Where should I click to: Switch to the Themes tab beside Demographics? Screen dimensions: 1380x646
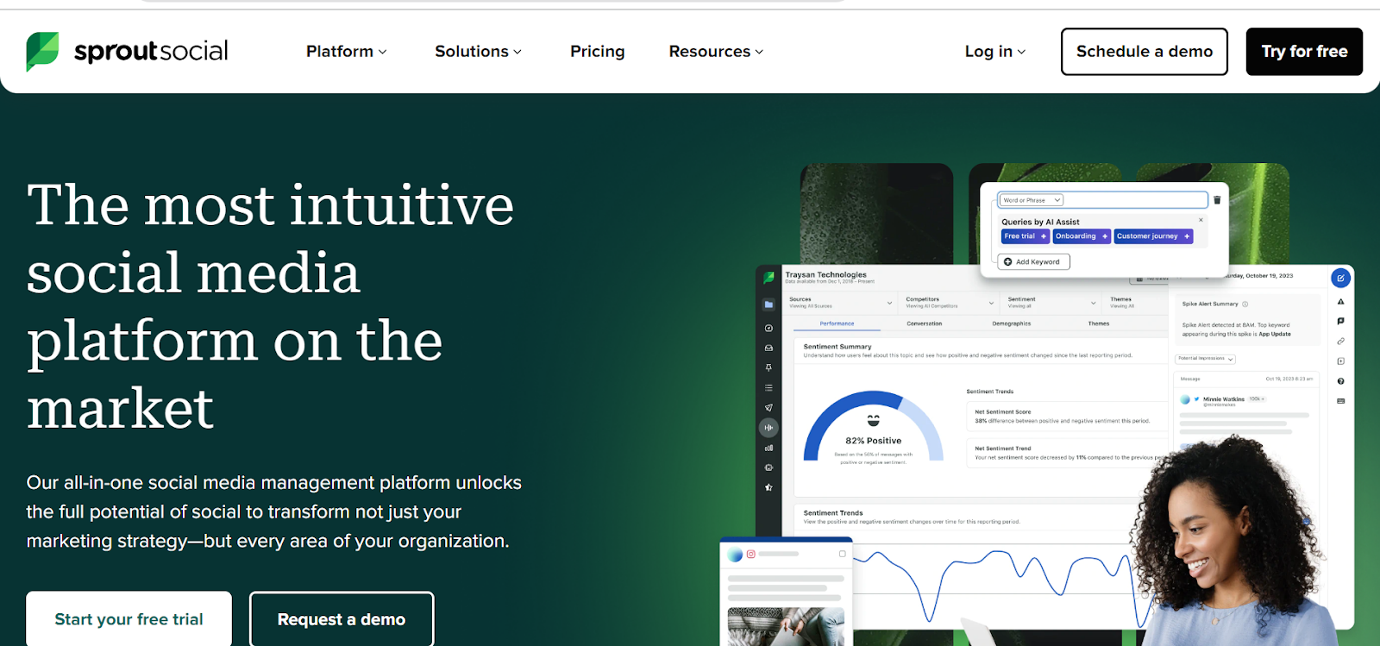pos(1099,323)
